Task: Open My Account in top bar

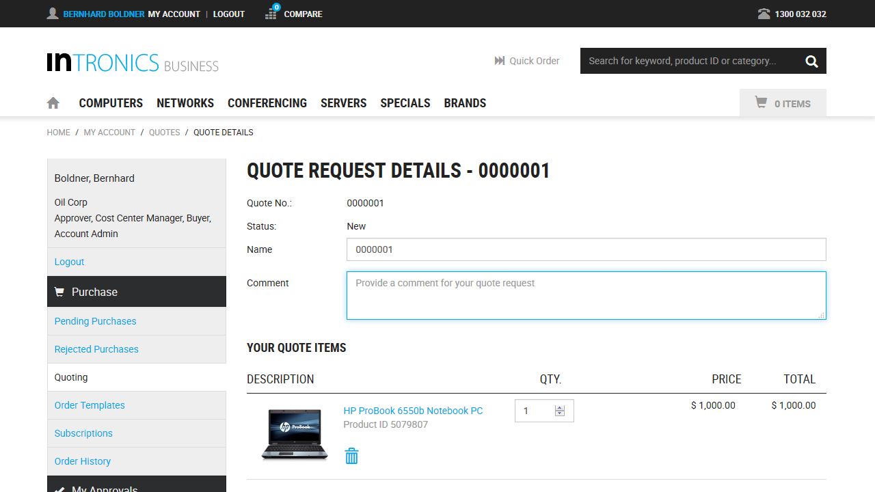Action: tap(174, 14)
